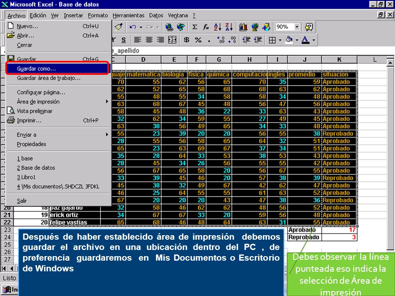Choose Guardar área de trabajo...
The width and height of the screenshot is (395, 296).
[58, 78]
